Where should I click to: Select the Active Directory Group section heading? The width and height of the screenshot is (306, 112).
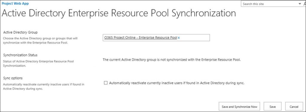click(x=20, y=32)
